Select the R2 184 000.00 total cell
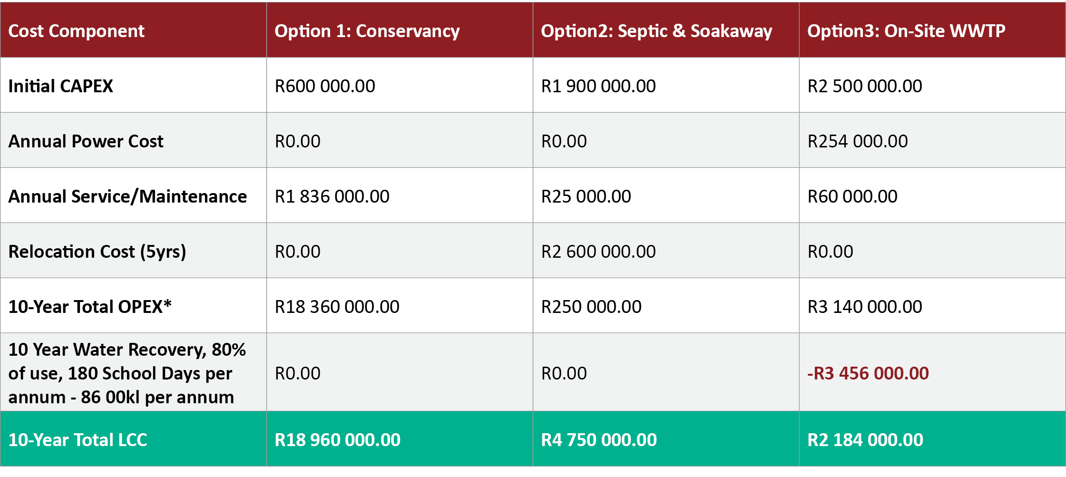 tap(865, 440)
